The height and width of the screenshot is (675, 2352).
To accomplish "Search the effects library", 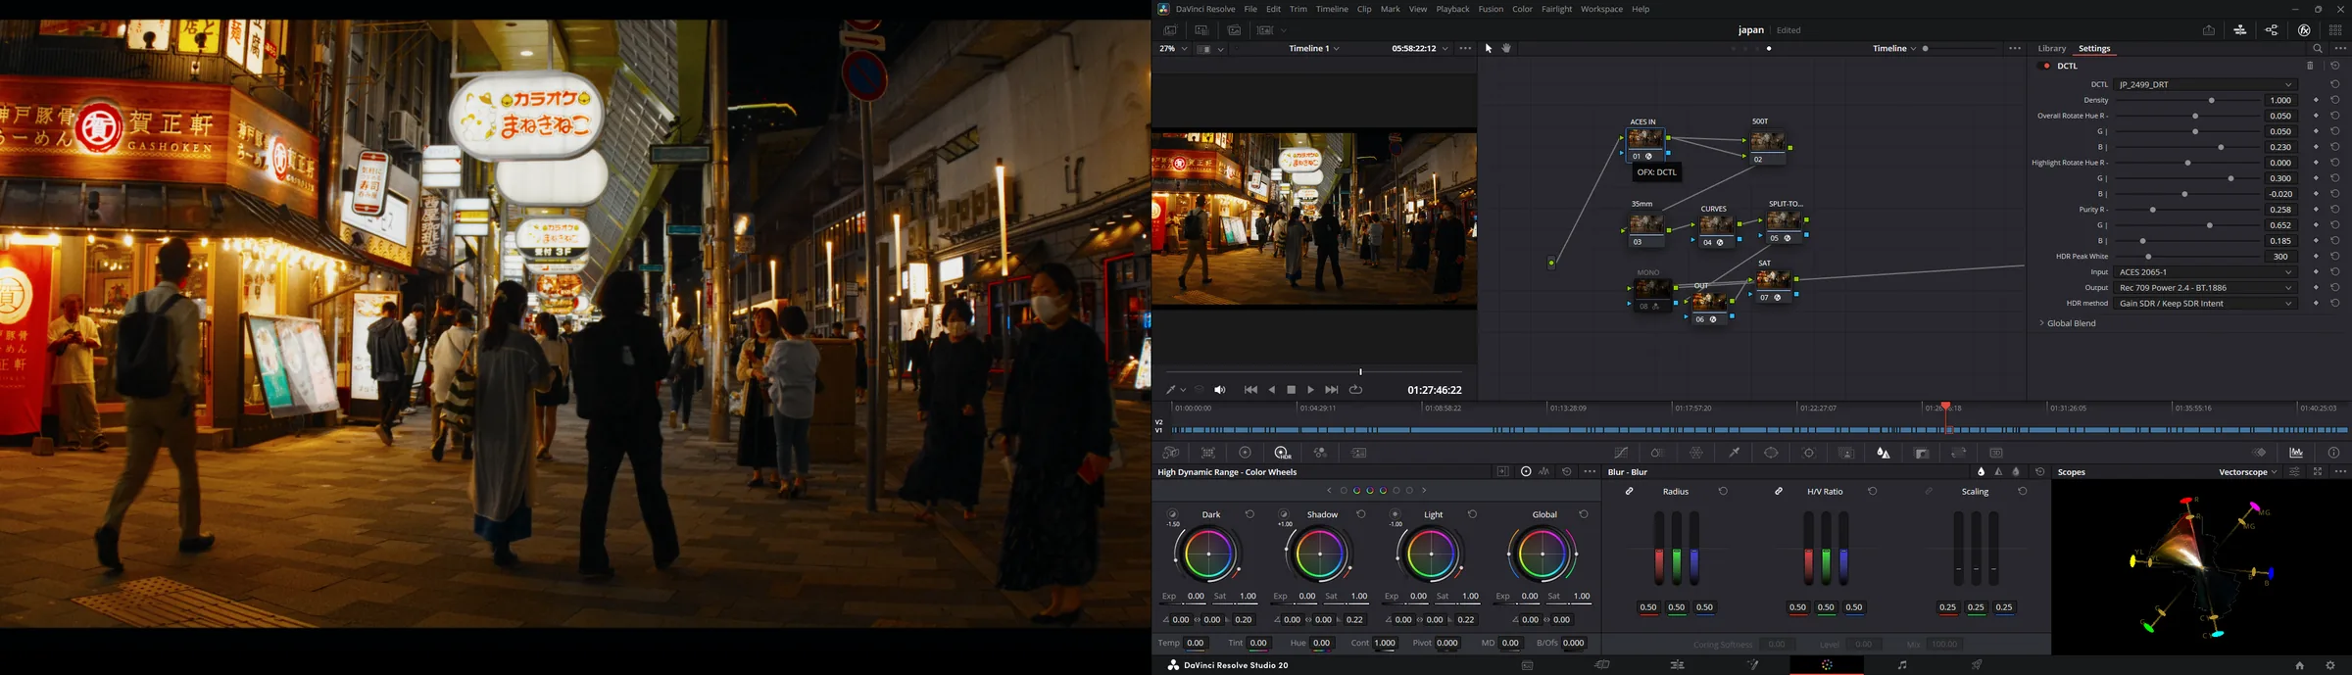I will point(2318,48).
